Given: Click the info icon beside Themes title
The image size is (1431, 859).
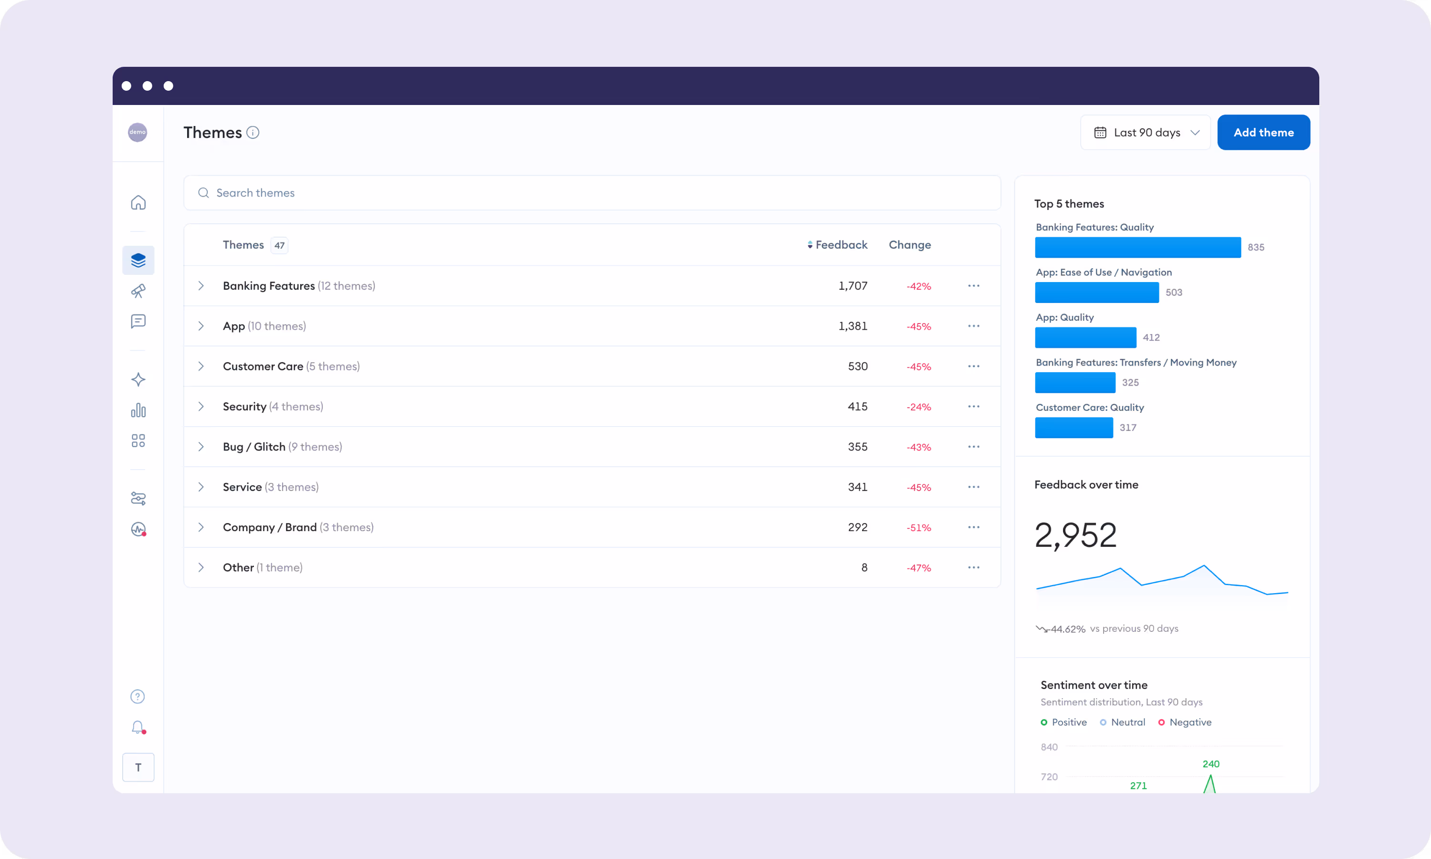Looking at the screenshot, I should (x=253, y=133).
